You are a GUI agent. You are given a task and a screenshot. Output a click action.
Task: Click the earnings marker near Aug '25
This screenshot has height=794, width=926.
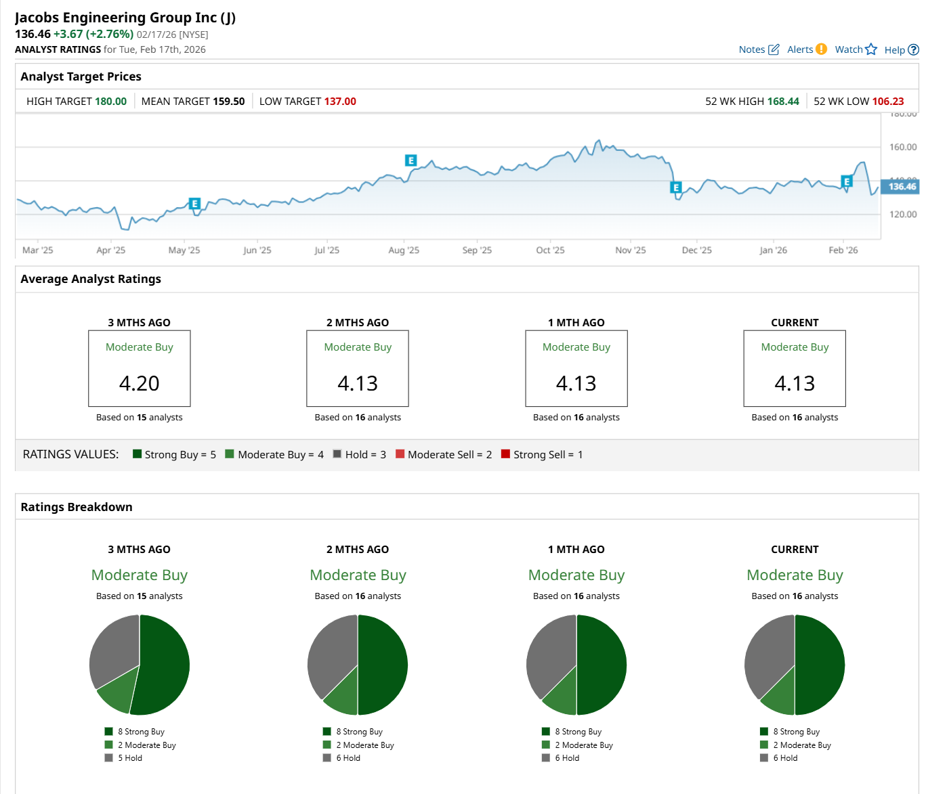(x=411, y=160)
